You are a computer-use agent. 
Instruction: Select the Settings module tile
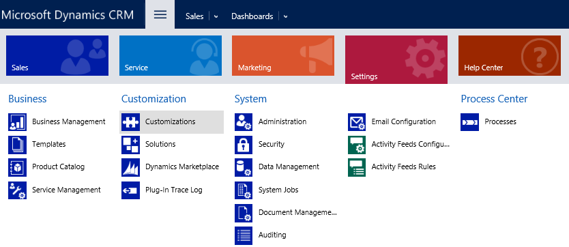396,59
